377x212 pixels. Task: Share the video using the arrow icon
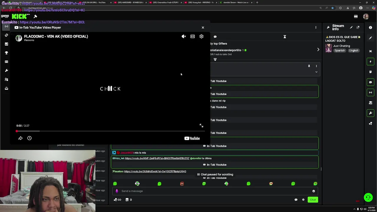[x=20, y=138]
